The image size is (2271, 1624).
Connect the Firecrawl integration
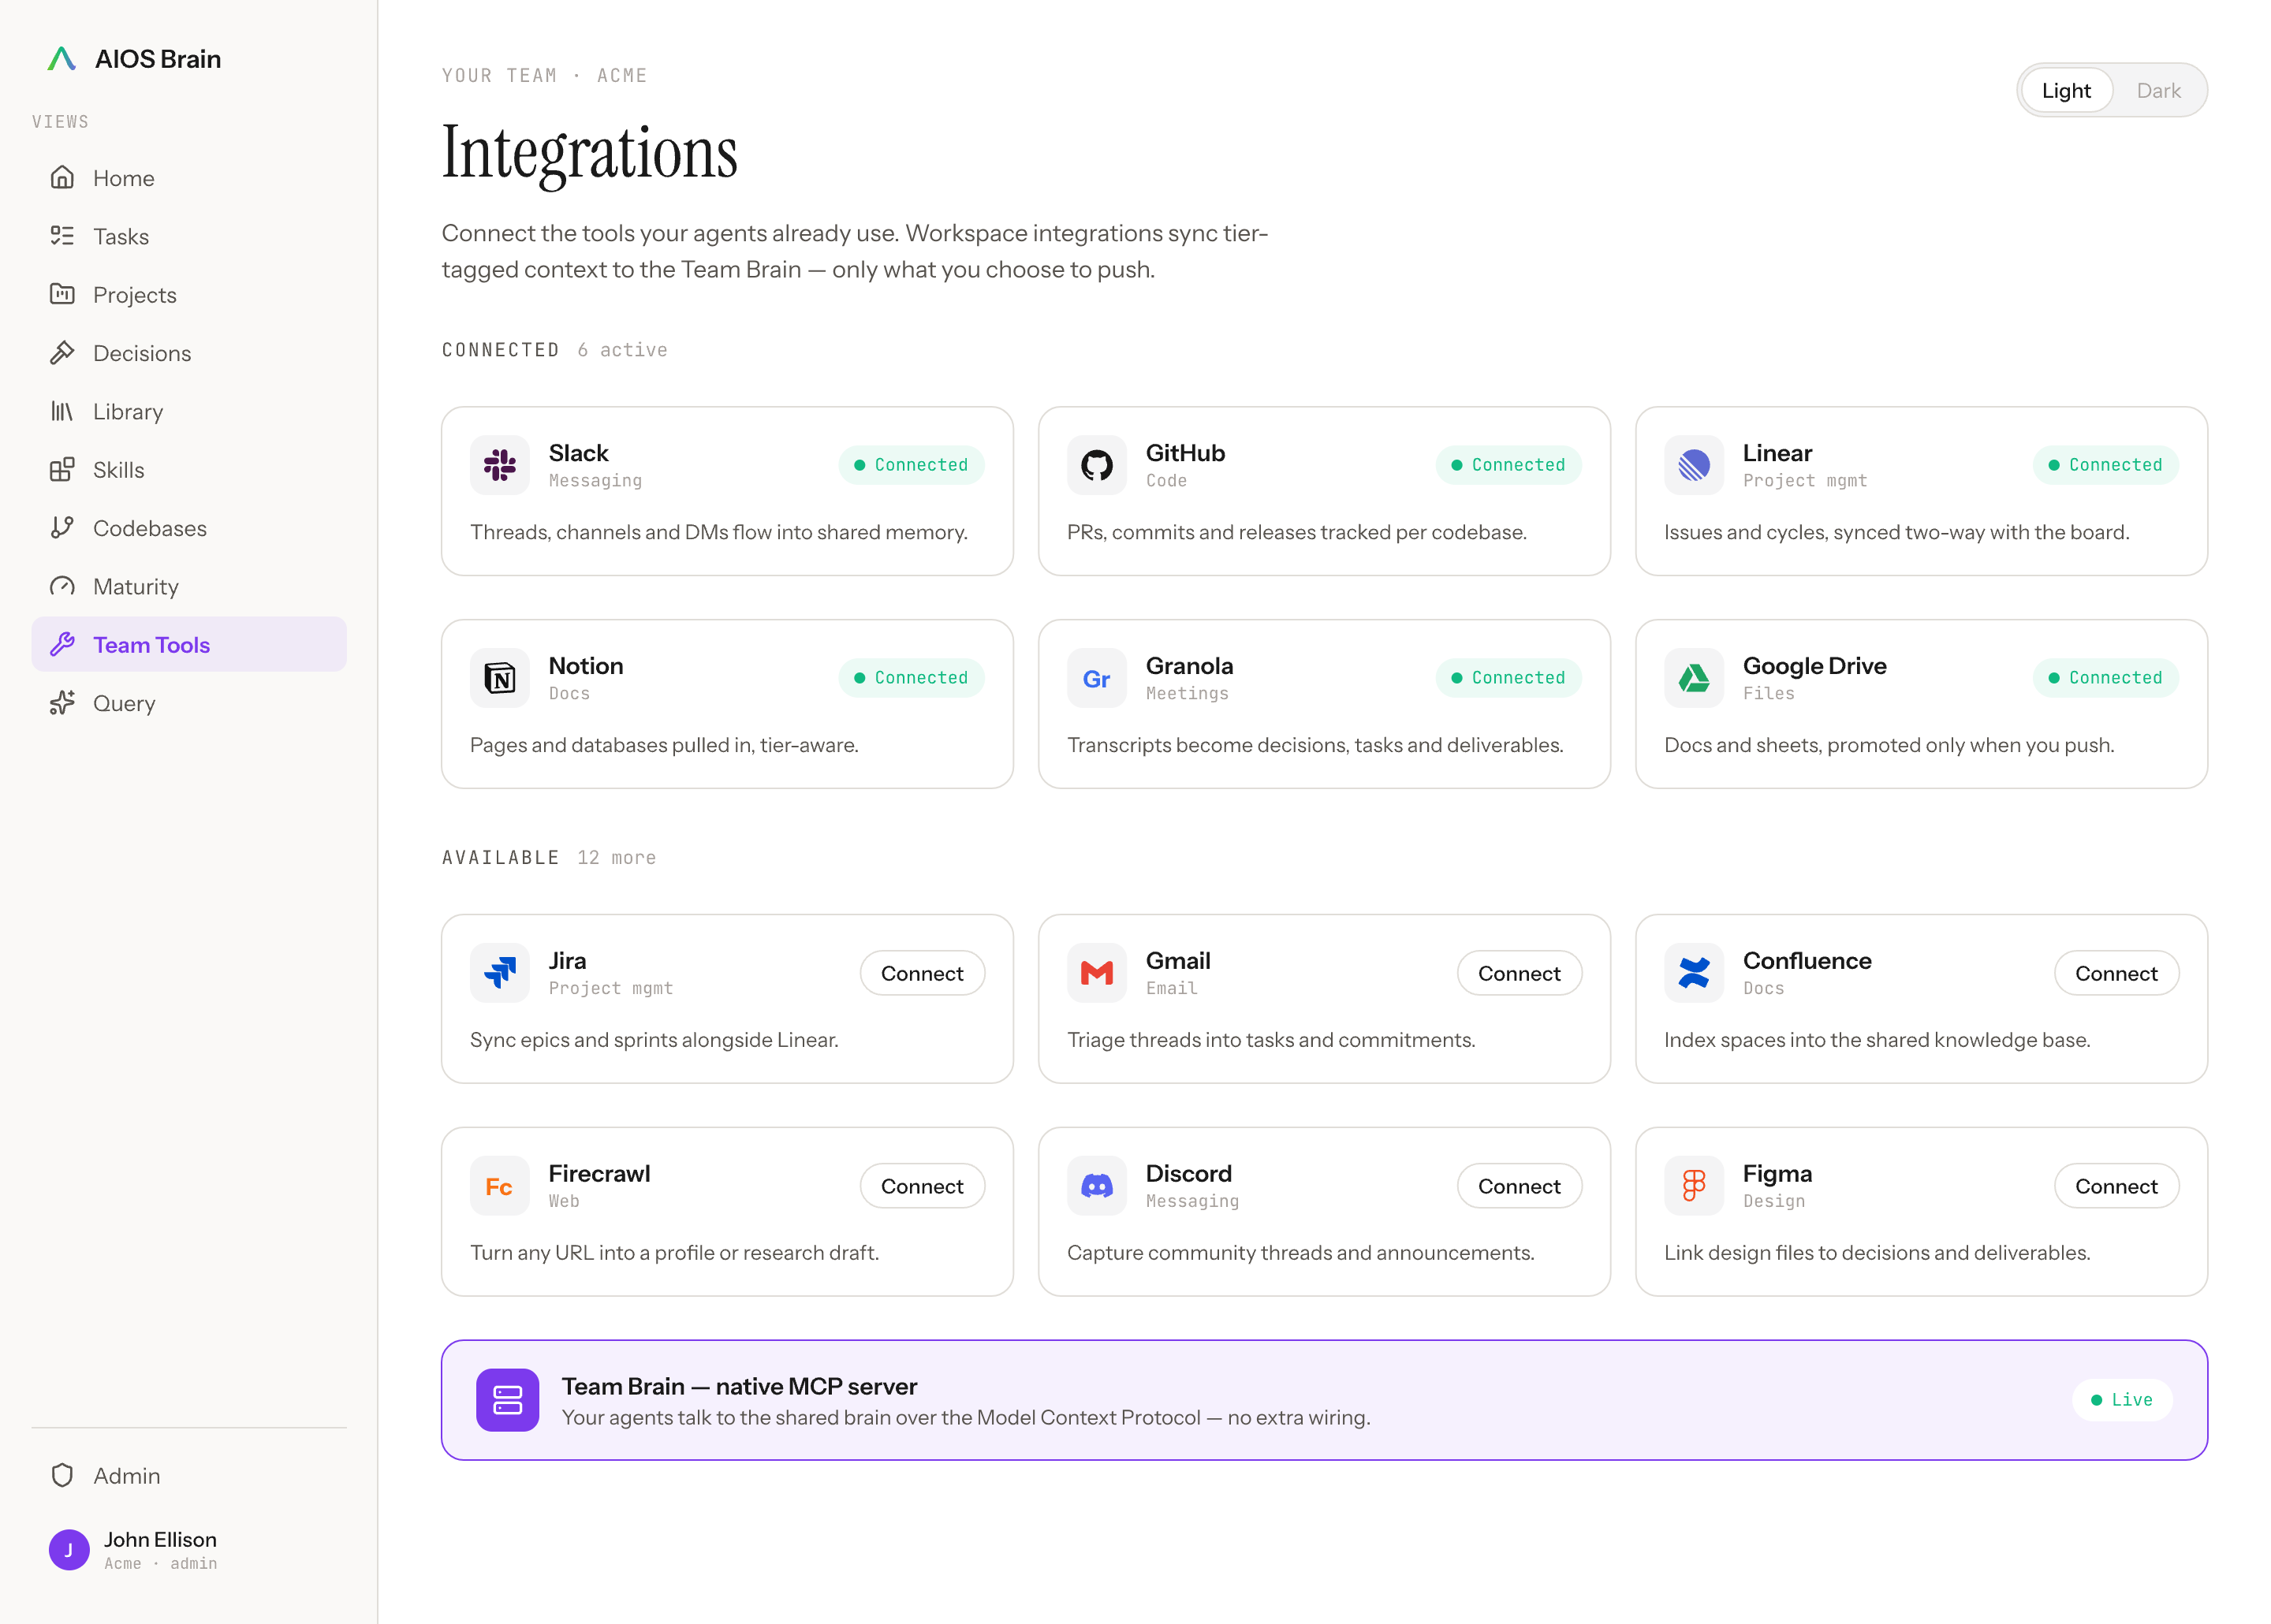coord(922,1186)
